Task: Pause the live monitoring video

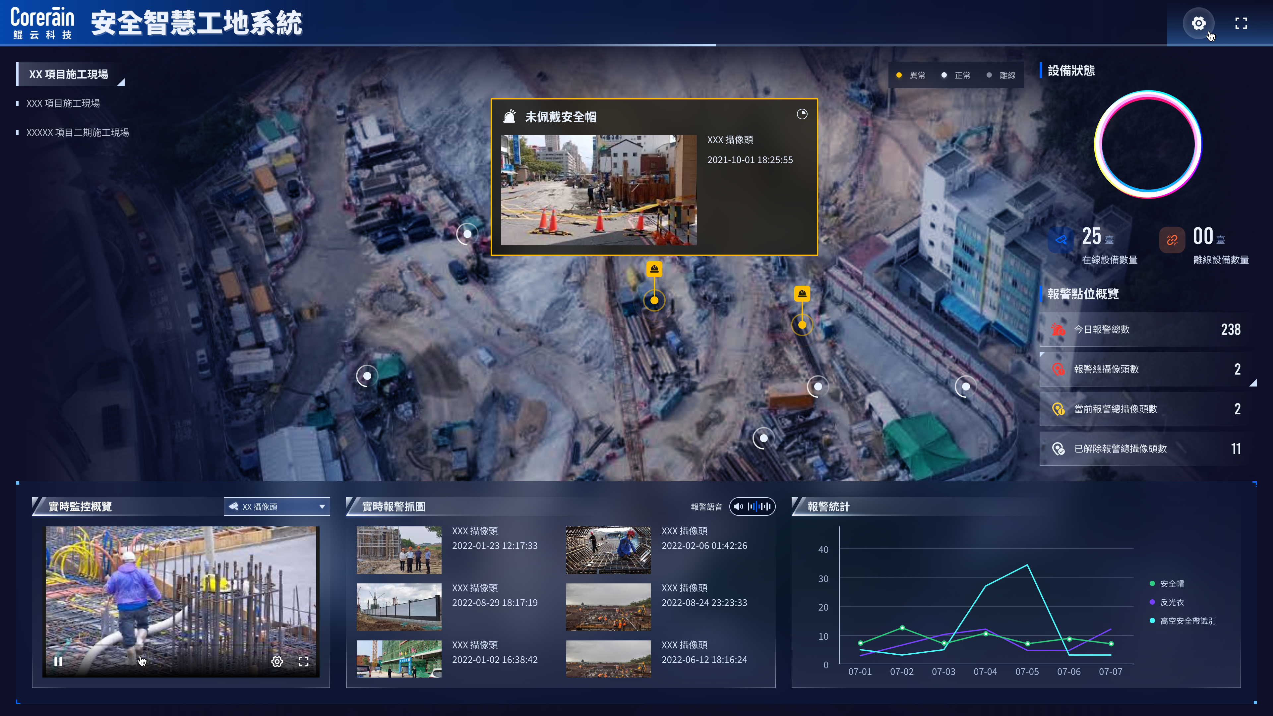Action: (58, 661)
